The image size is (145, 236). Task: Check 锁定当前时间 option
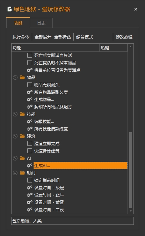click(x=30, y=180)
